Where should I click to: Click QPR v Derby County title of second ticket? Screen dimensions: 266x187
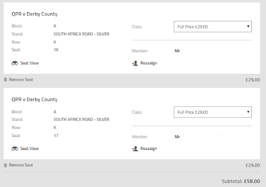coord(34,100)
